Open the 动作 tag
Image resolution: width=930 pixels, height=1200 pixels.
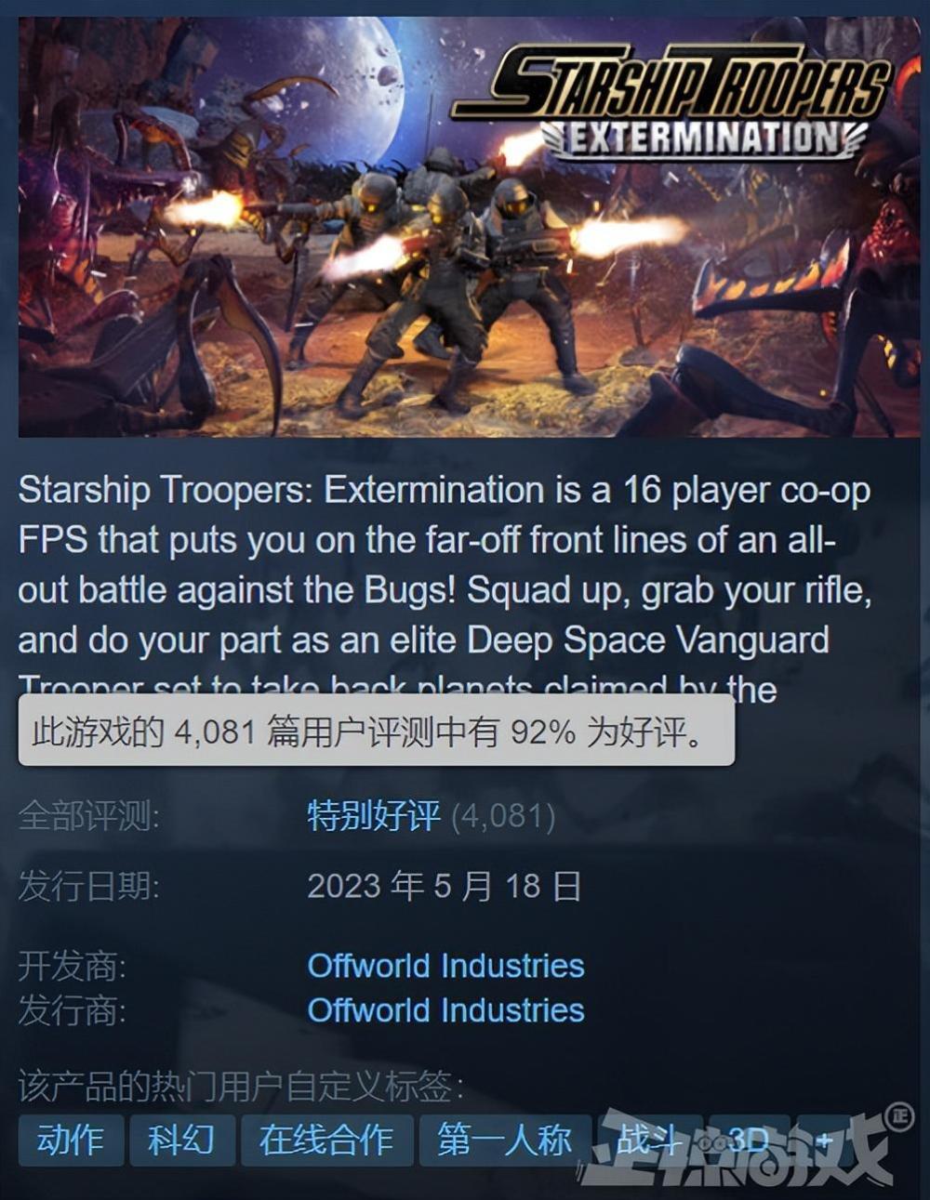71,1140
